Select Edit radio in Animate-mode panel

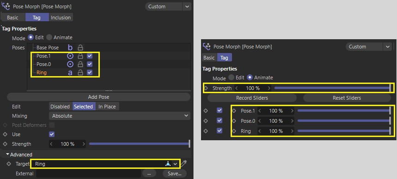point(231,78)
